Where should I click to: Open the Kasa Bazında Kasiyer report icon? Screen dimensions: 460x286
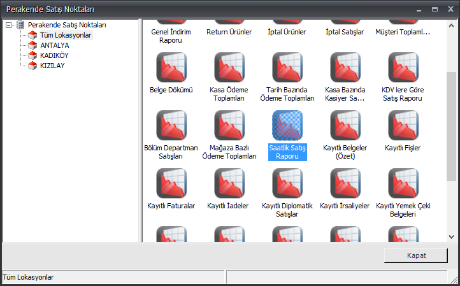click(x=345, y=67)
